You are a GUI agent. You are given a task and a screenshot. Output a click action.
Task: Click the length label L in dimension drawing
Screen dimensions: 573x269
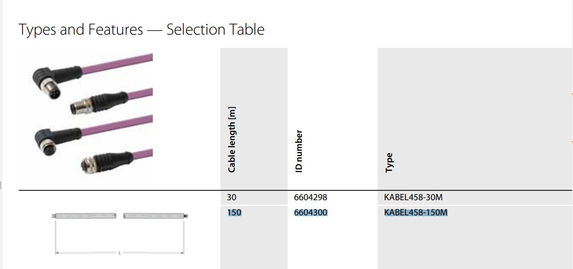[x=120, y=253]
